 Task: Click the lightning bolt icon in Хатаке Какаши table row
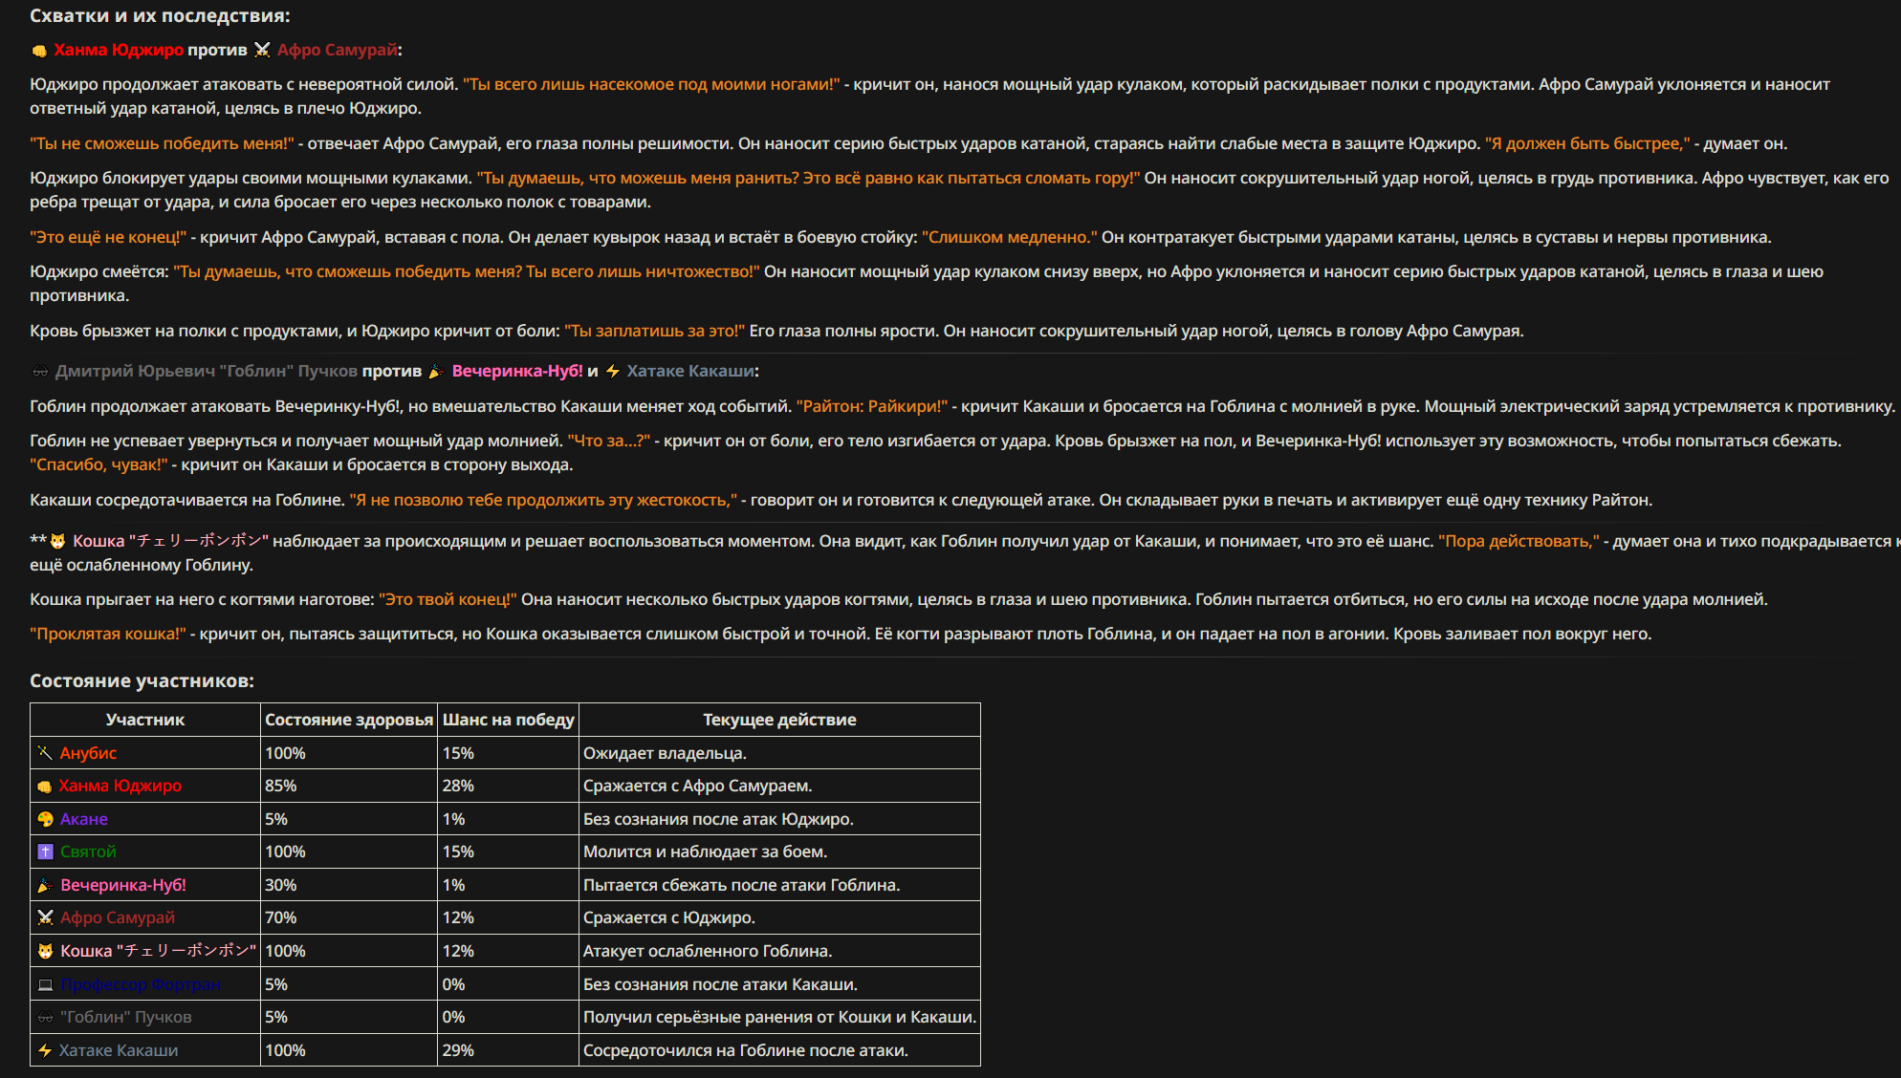[x=45, y=1050]
